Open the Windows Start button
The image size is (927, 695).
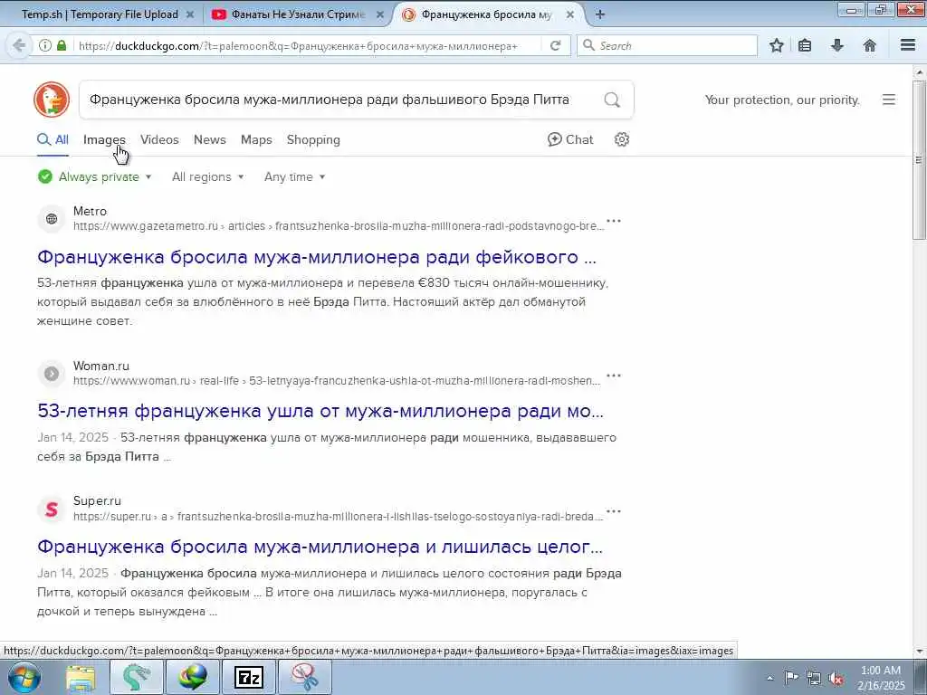(x=24, y=677)
